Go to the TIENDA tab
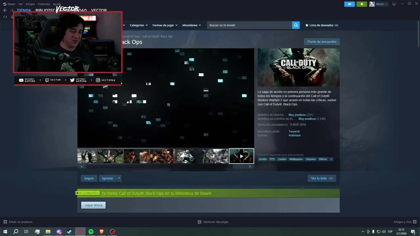This screenshot has height=236, width=420. tap(24, 10)
